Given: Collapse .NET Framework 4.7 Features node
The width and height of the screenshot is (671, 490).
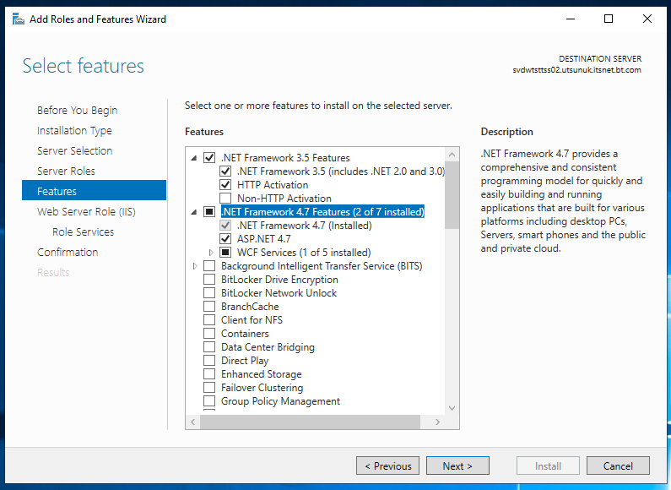Looking at the screenshot, I should click(194, 212).
